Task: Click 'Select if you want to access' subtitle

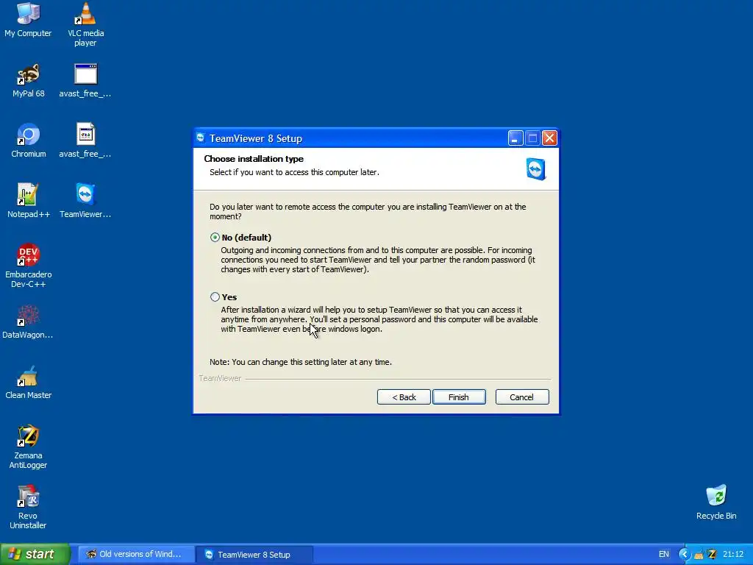Action: (x=294, y=172)
